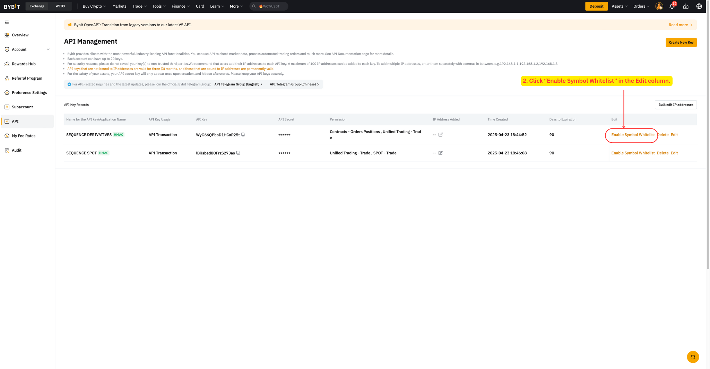Collapse the sidebar menu icon
This screenshot has width=710, height=369.
(7, 22)
